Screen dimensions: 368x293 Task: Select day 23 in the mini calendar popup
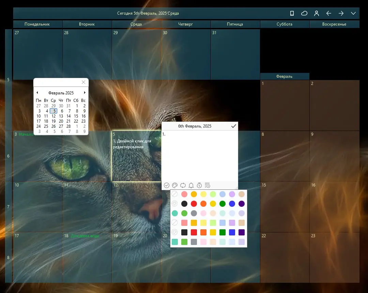83,121
